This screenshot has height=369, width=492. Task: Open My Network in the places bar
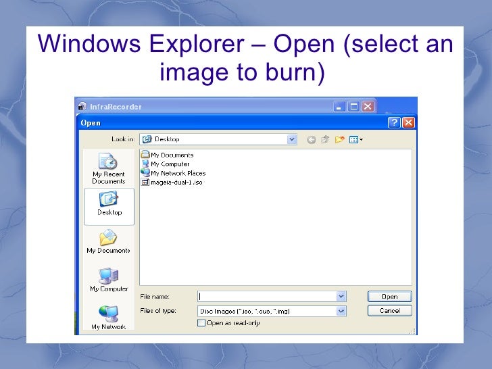pyautogui.click(x=109, y=317)
